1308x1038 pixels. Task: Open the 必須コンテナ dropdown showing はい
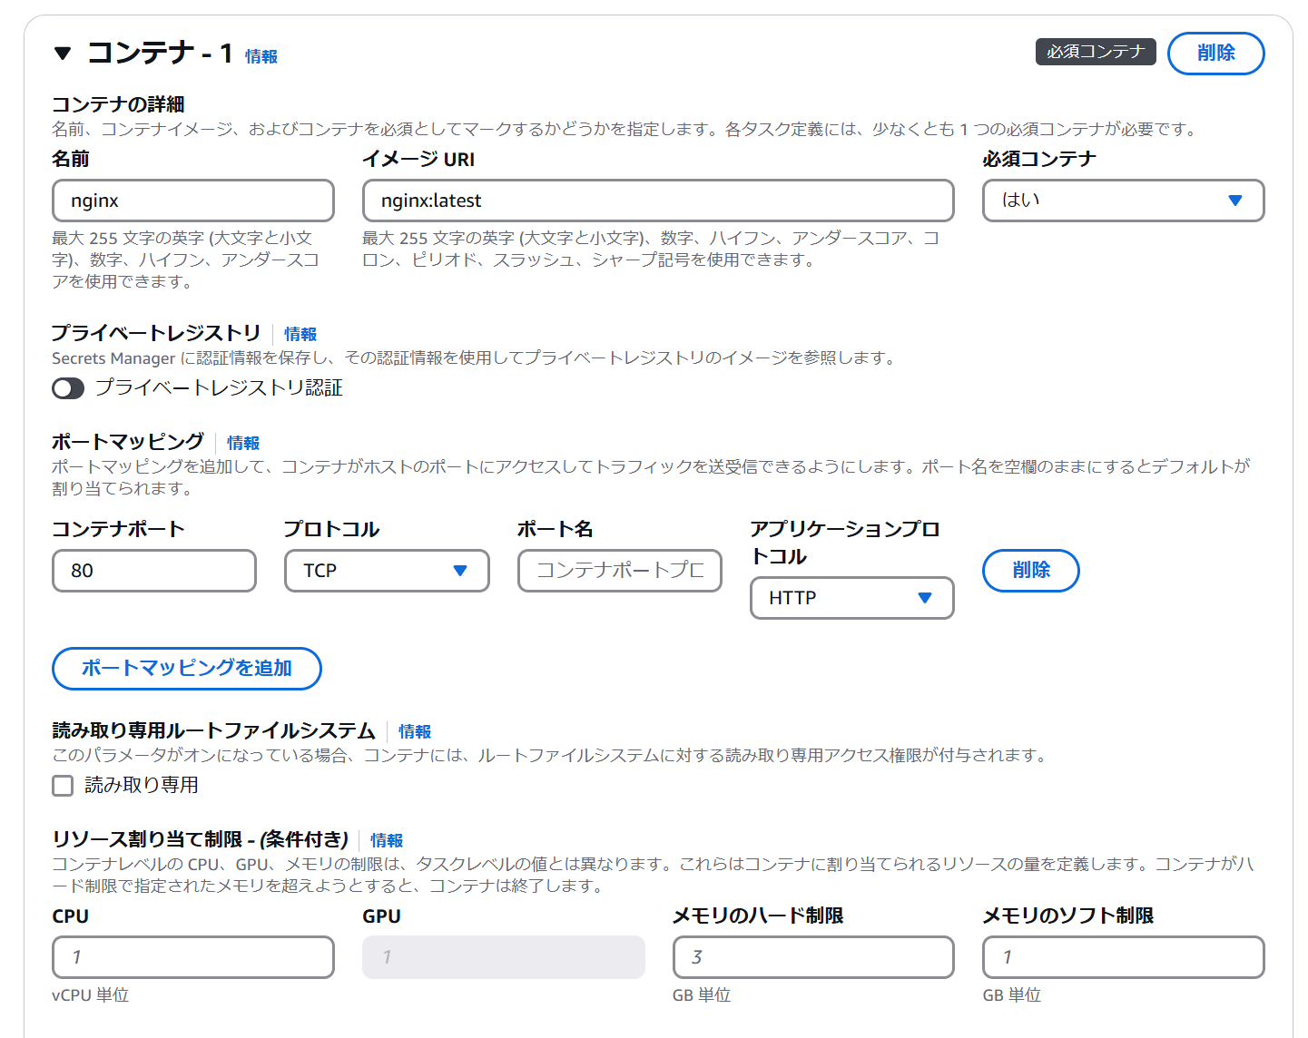[x=1123, y=201]
